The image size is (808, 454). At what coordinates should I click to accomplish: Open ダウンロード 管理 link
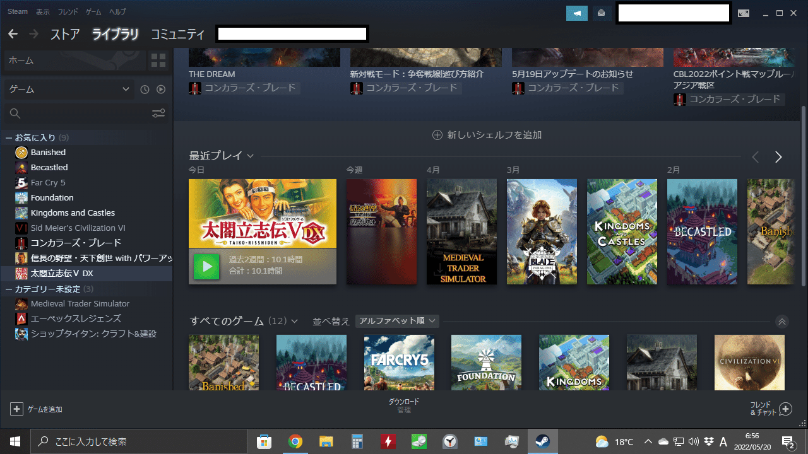[x=404, y=405]
